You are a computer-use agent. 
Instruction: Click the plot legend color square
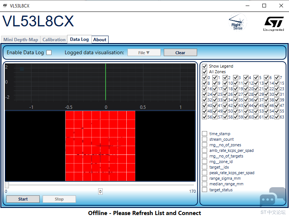(22, 69)
